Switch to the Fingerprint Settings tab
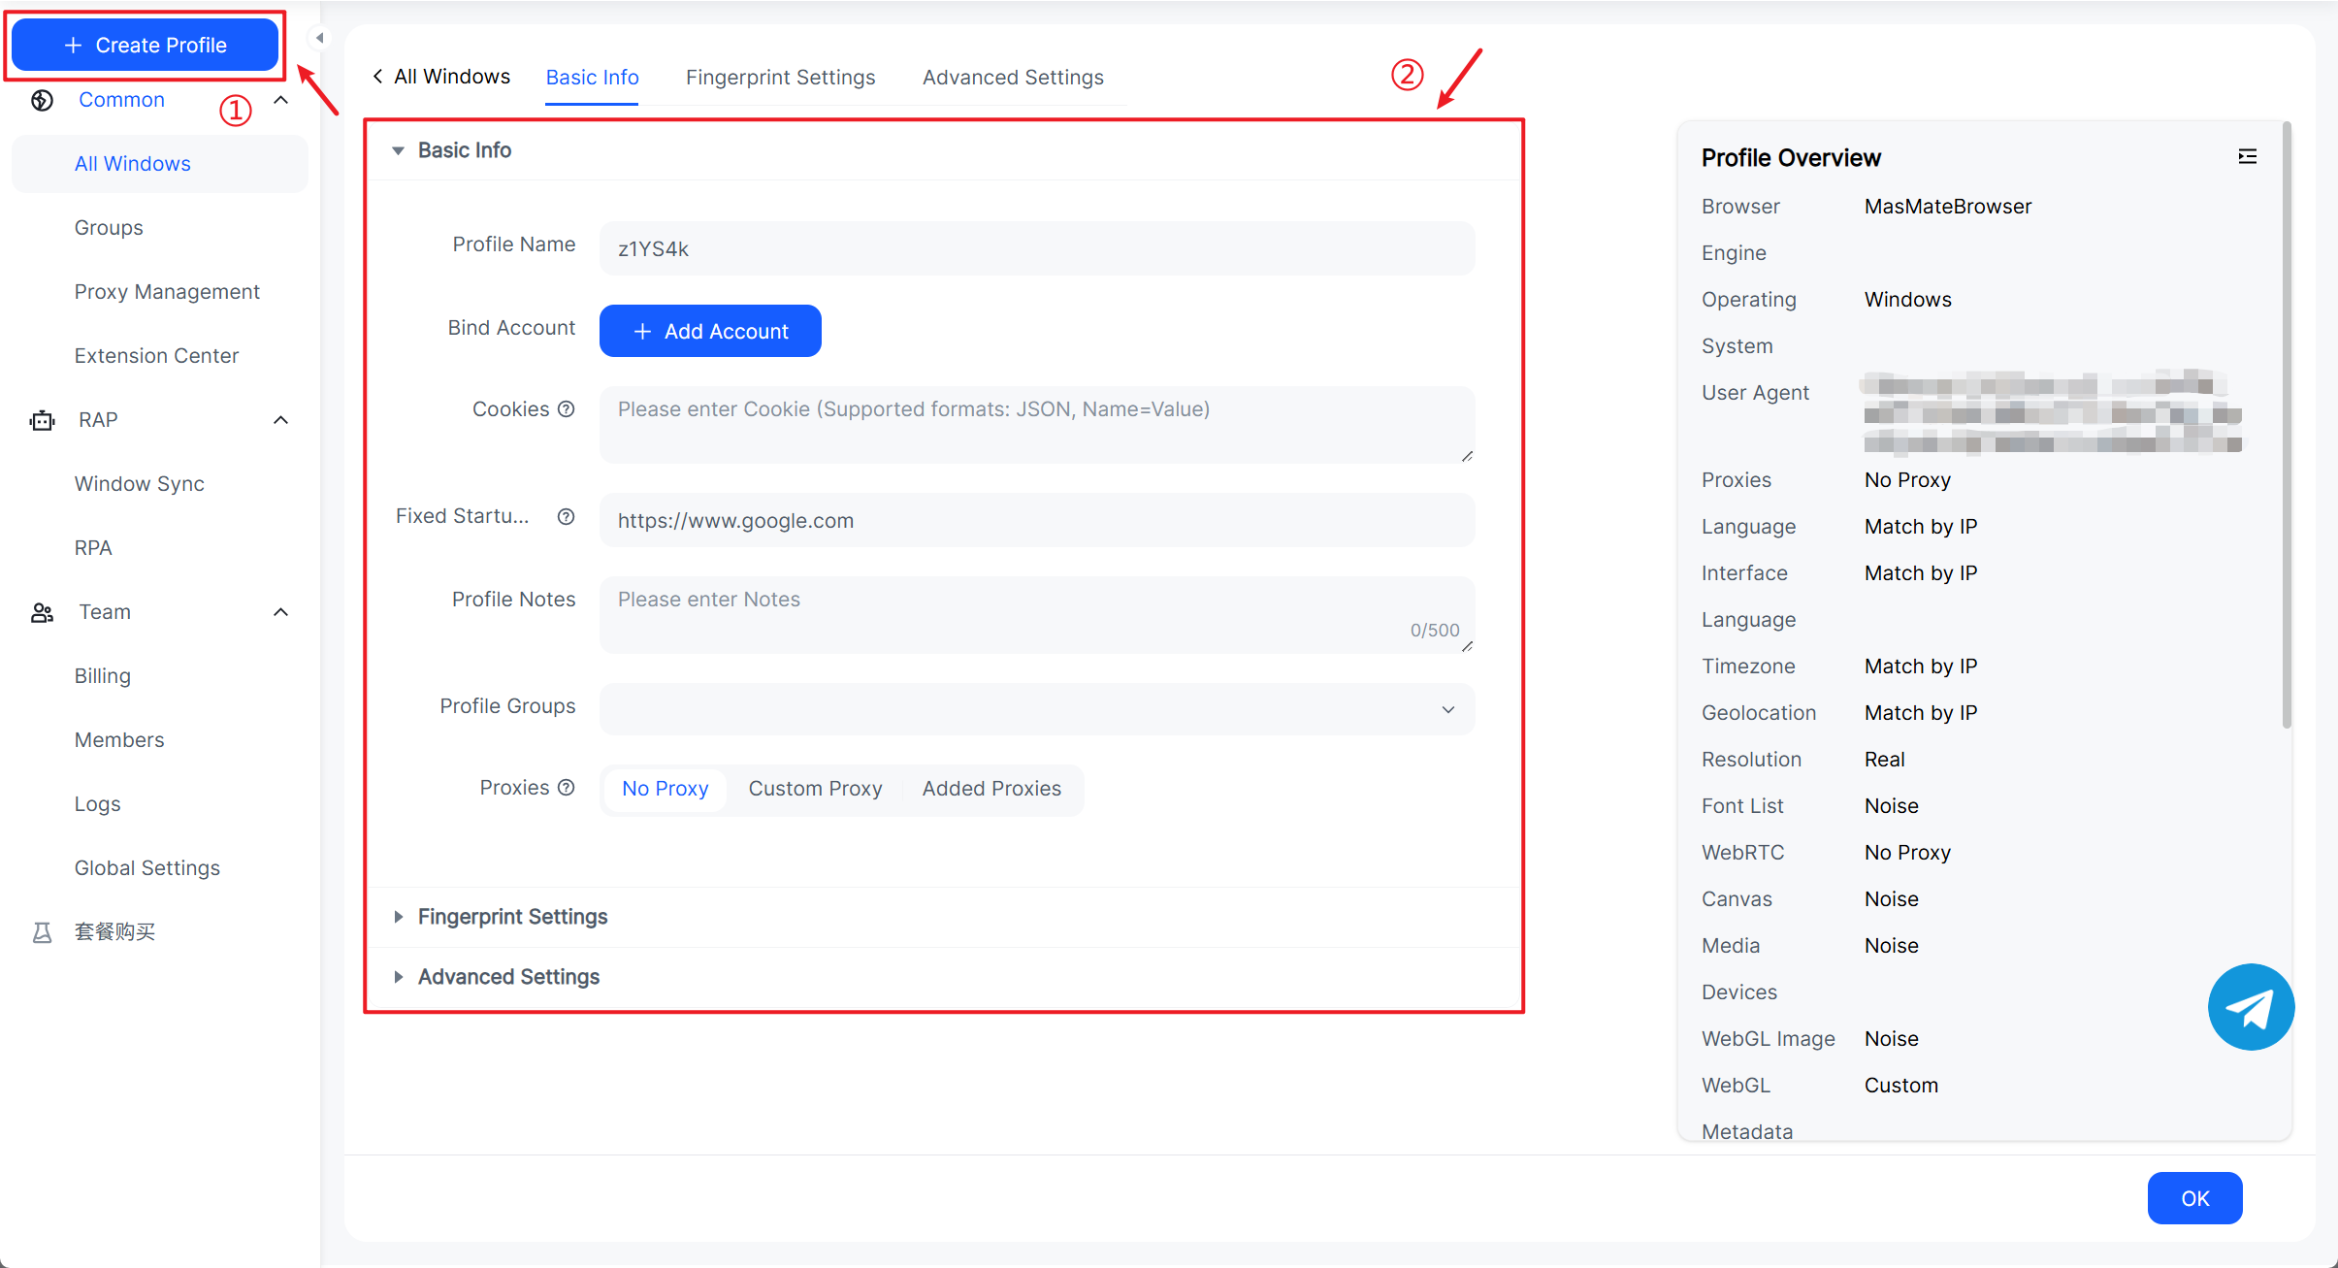This screenshot has width=2338, height=1268. (x=780, y=78)
